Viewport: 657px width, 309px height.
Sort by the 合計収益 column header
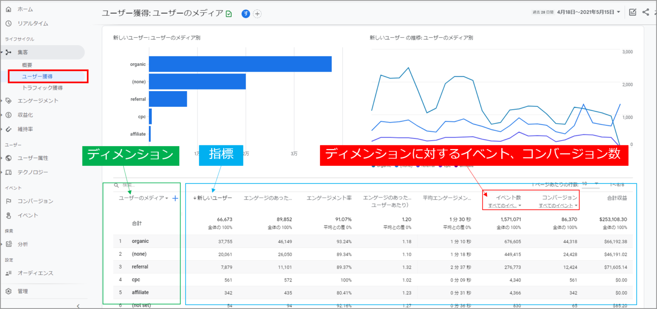point(617,198)
